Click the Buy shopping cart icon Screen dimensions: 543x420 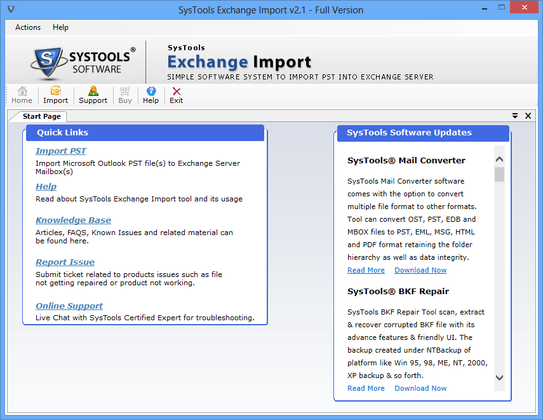(x=125, y=95)
